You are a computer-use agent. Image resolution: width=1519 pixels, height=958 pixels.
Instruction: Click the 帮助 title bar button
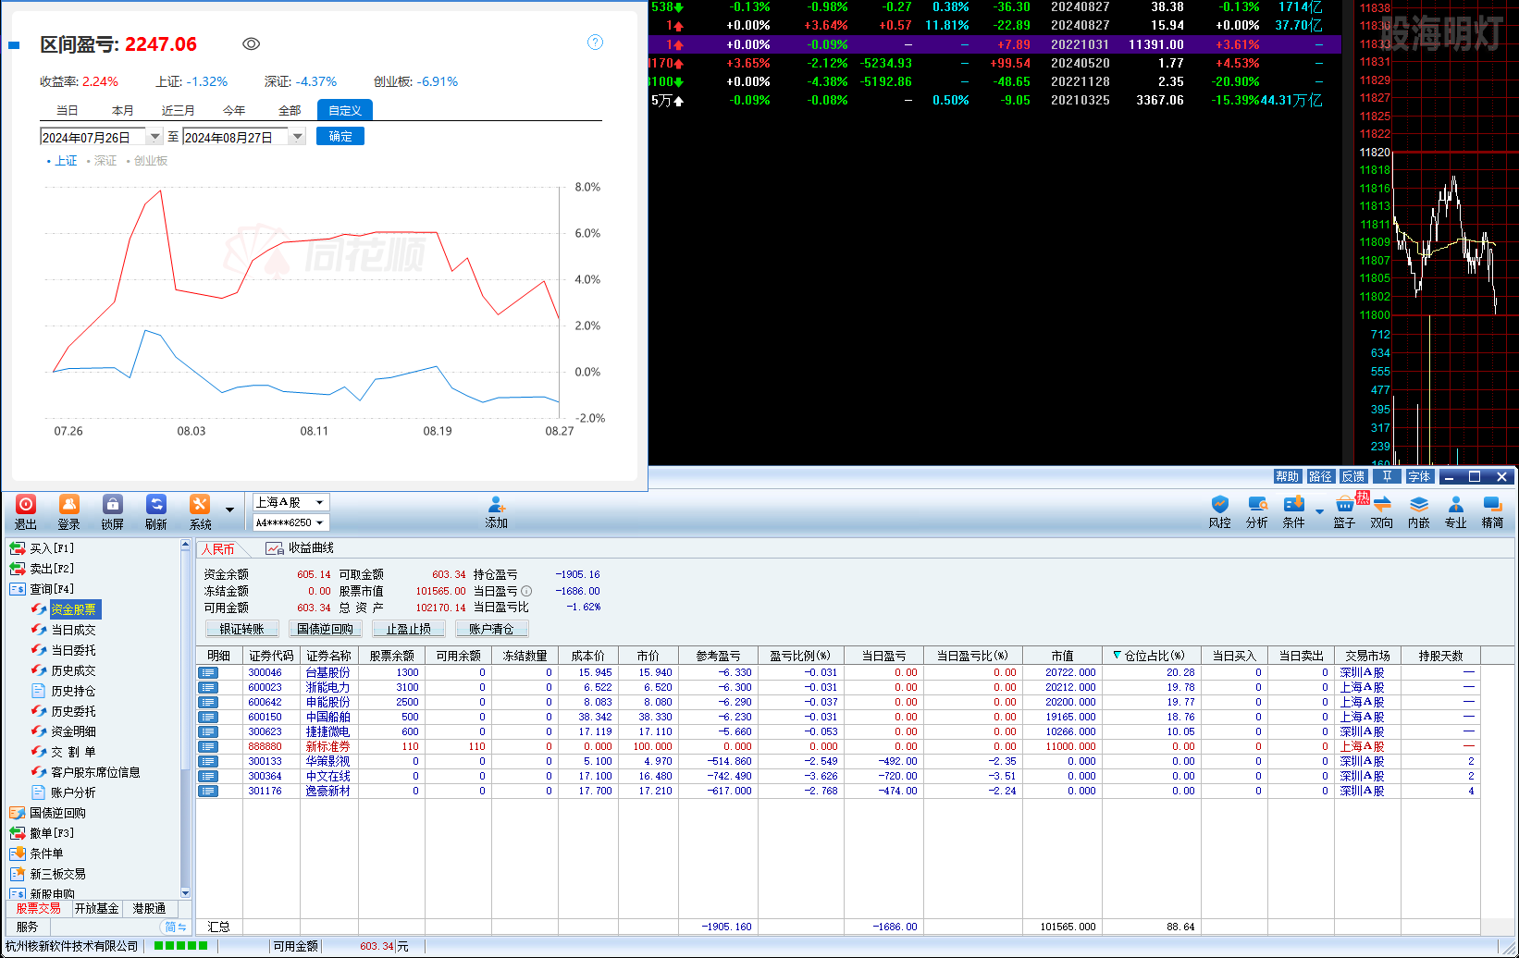(x=1288, y=476)
